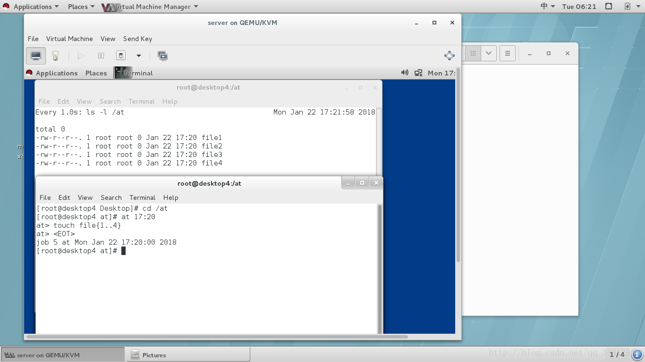Open File menu in back terminal
The height and width of the screenshot is (362, 645).
(x=44, y=101)
